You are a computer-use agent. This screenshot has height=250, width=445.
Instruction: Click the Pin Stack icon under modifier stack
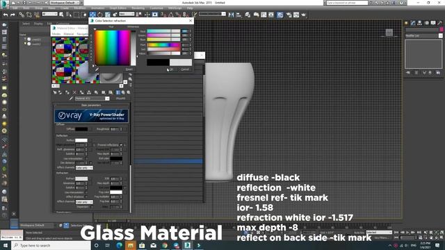408,73
